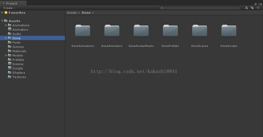Click the Shaders folder icon in tree
Viewport: 263px width, 137px height.
point(9,73)
